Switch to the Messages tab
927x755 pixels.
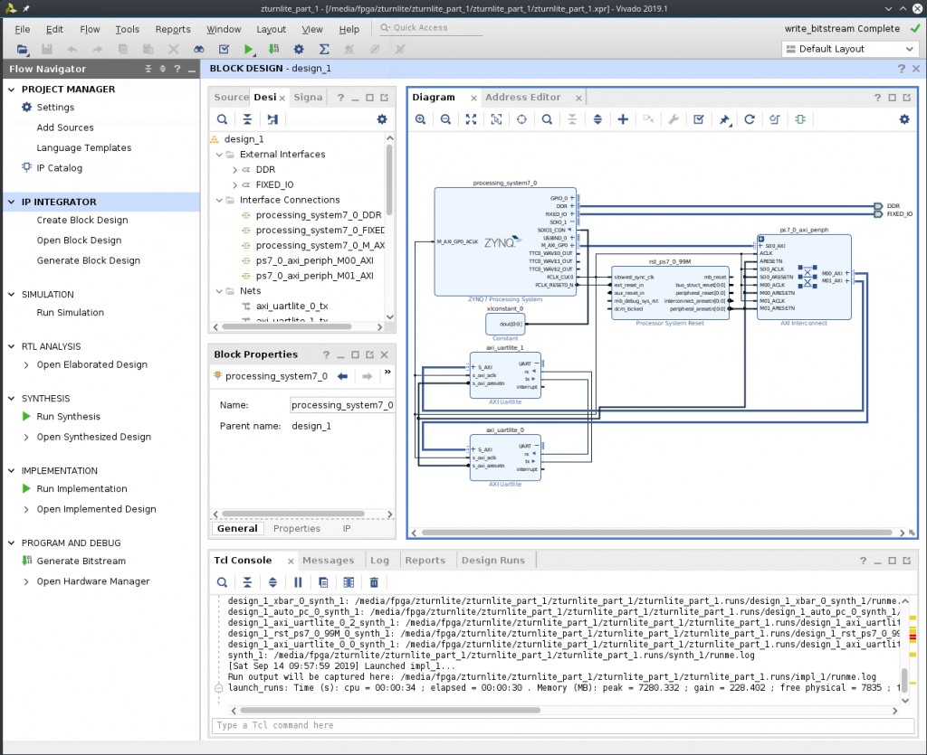(328, 561)
